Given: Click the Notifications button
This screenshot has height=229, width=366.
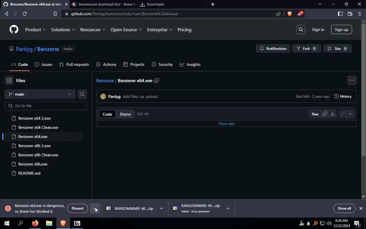Looking at the screenshot, I should pyautogui.click(x=273, y=48).
